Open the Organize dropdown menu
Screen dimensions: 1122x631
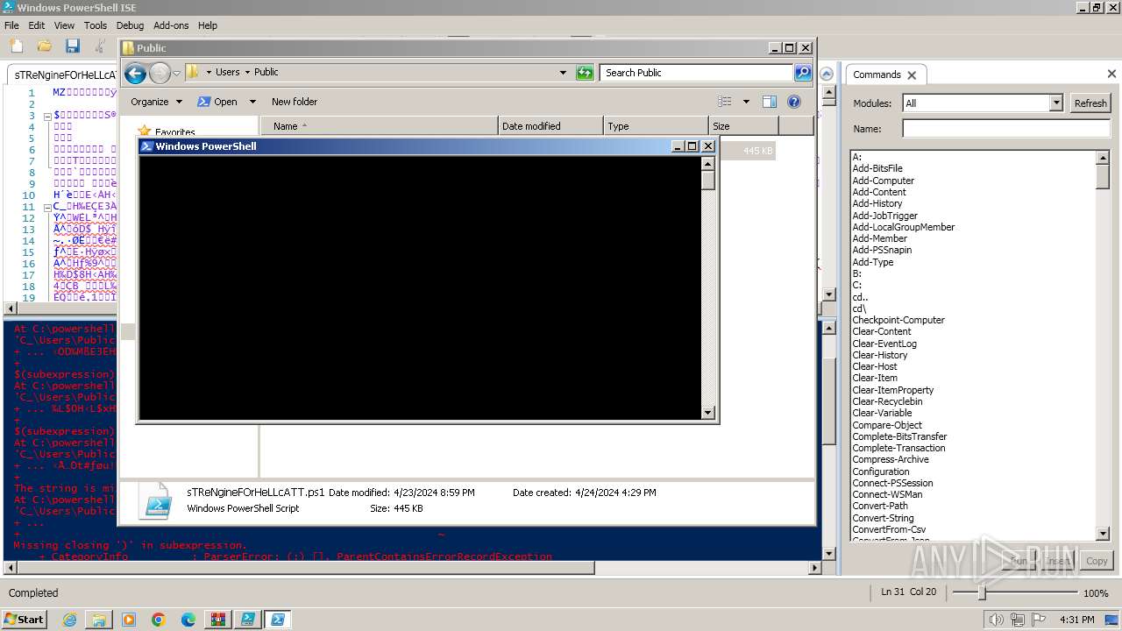click(x=156, y=102)
